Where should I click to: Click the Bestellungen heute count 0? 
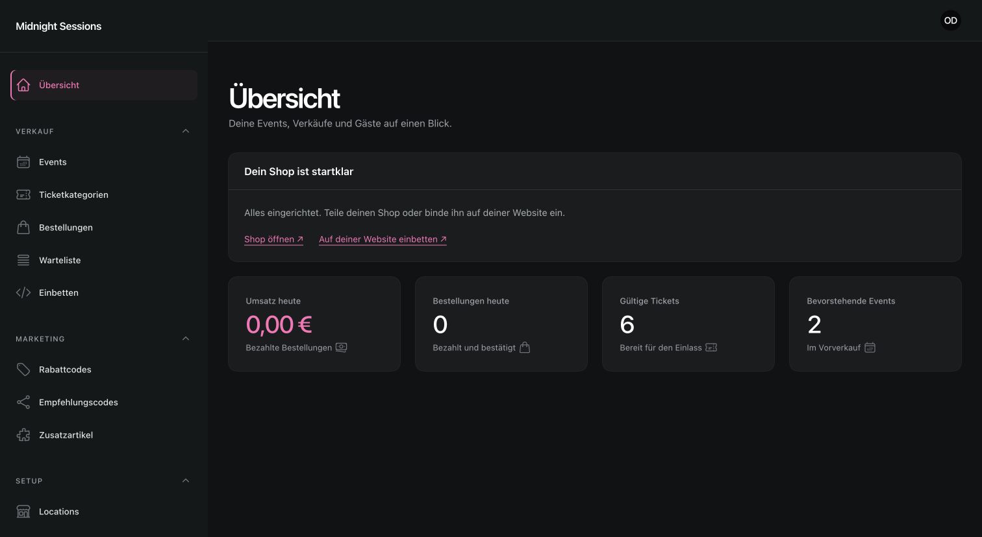(x=440, y=324)
